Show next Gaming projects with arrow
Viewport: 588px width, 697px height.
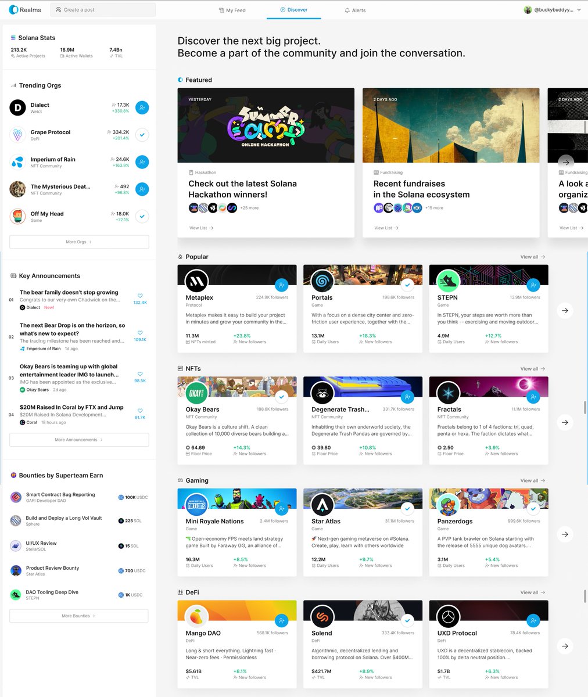pyautogui.click(x=565, y=534)
